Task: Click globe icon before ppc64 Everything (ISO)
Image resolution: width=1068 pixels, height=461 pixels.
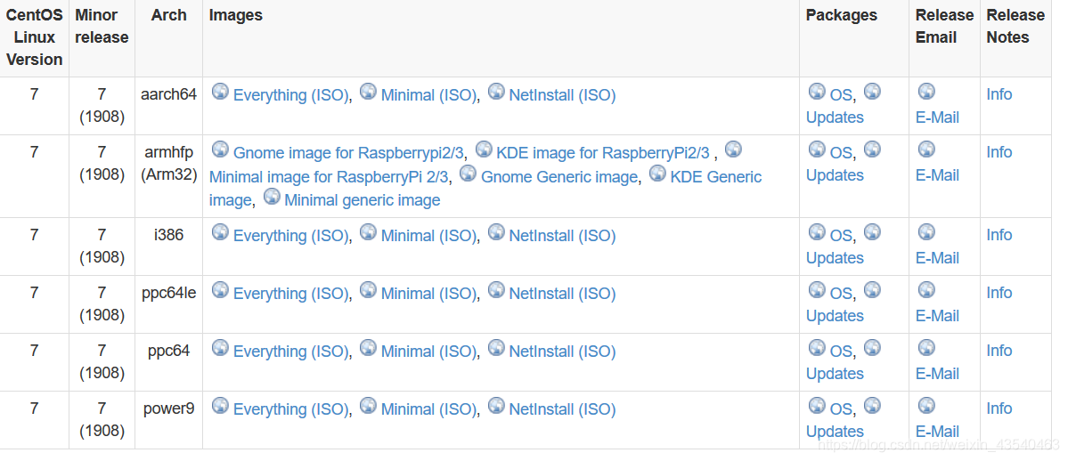Action: pos(220,348)
